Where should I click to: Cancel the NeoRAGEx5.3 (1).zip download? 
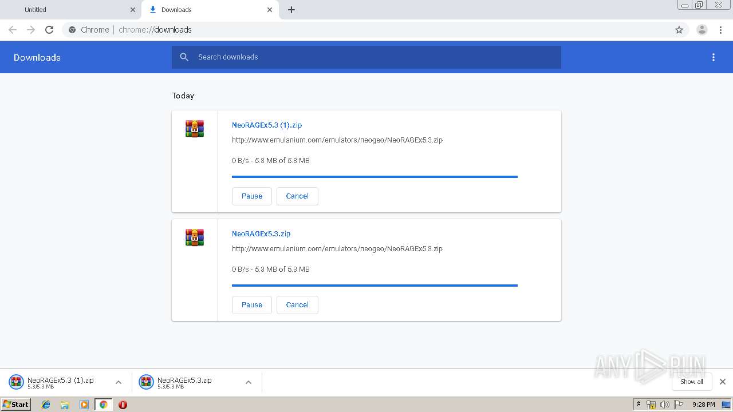297,196
